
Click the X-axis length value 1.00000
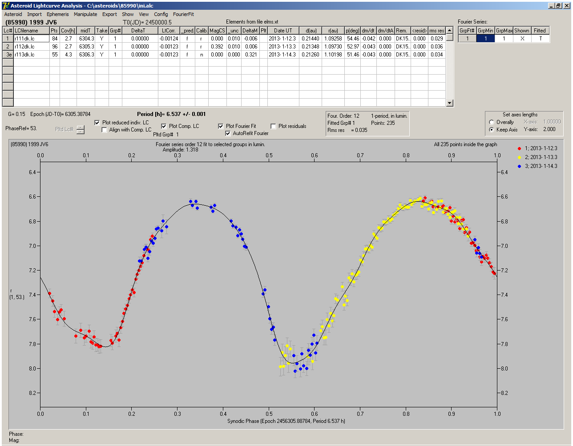tap(552, 122)
